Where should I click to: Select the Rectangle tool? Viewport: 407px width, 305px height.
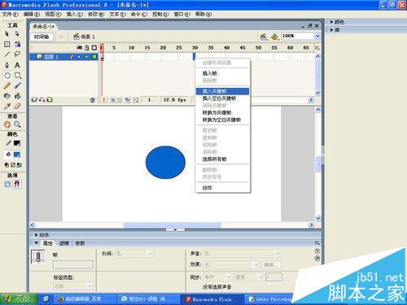pos(17,76)
